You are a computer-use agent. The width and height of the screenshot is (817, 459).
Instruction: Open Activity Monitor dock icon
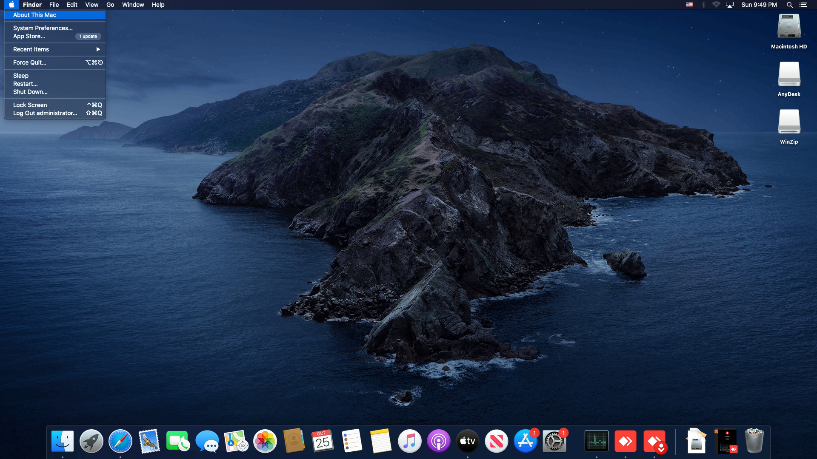596,441
